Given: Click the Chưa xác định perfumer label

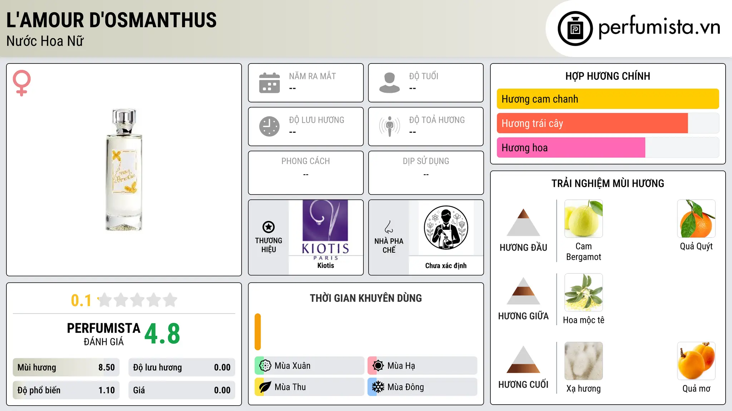Looking at the screenshot, I should coord(446,265).
